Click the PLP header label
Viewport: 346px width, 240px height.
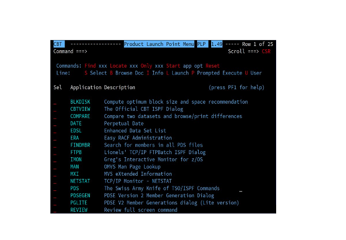[x=203, y=44]
